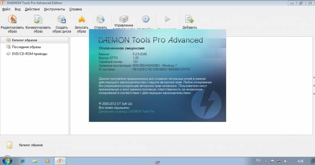Open Домашняя страница DAEMON Tools Pro link
The height and width of the screenshot is (165, 315).
[x=126, y=111]
